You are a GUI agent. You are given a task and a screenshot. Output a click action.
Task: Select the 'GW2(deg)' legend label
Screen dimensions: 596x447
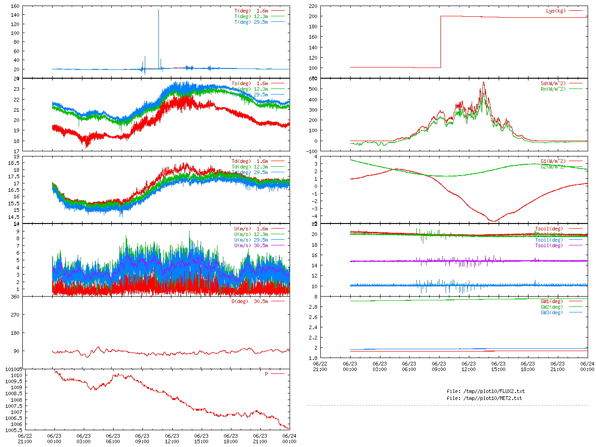pos(552,307)
